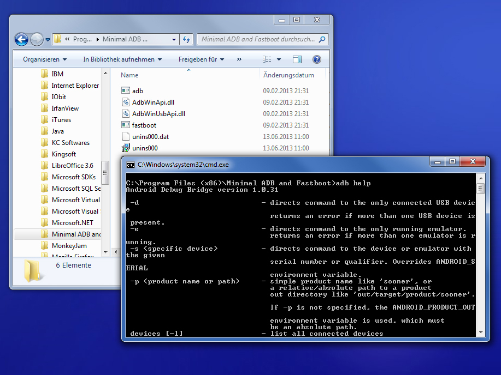Sort by Änderungsdatum column header
The image size is (501, 375).
tap(288, 75)
